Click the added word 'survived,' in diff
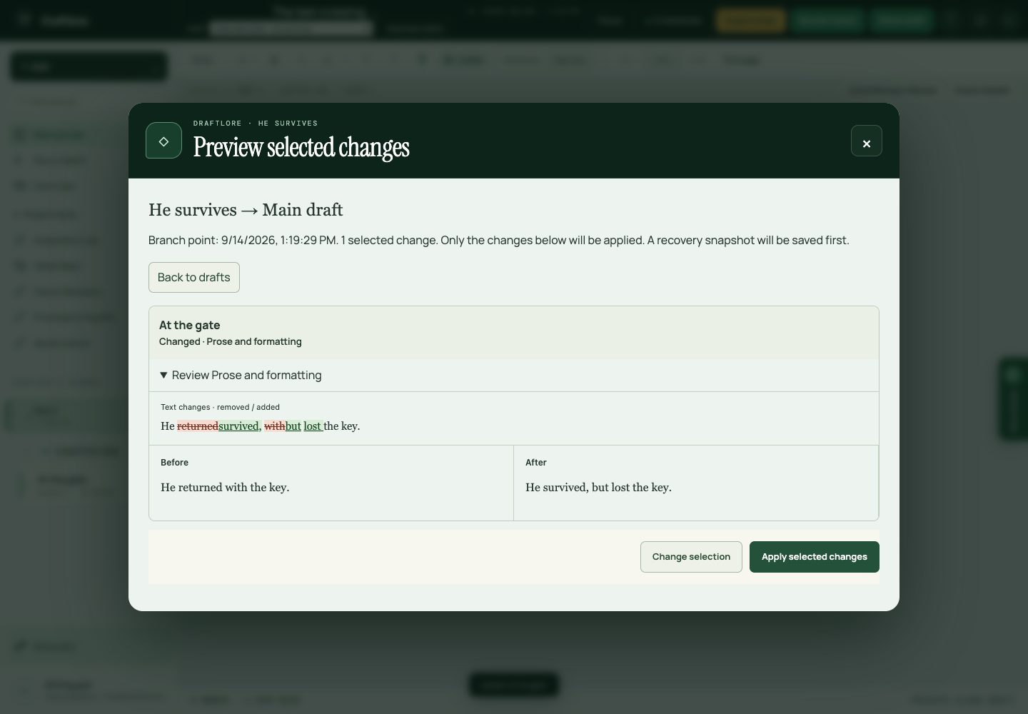 pos(240,426)
